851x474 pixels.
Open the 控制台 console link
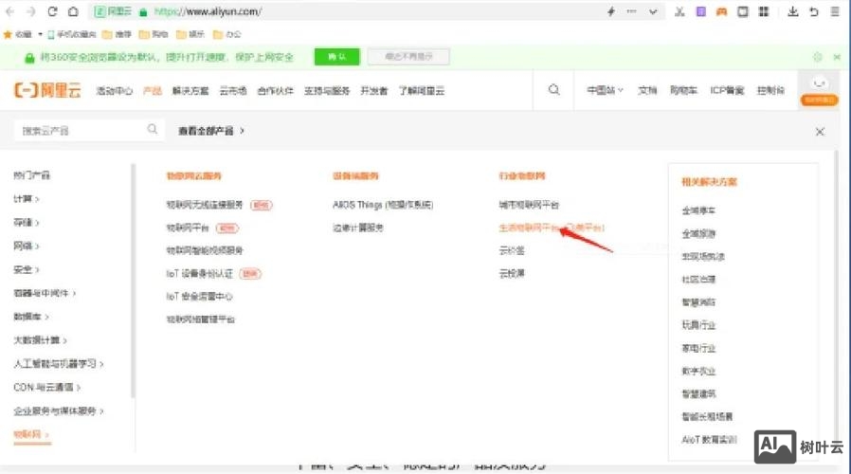click(x=770, y=90)
